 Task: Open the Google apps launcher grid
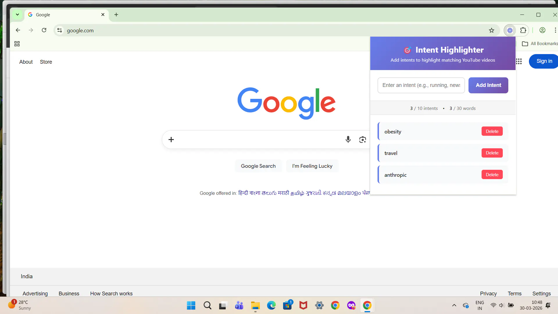[x=519, y=61]
